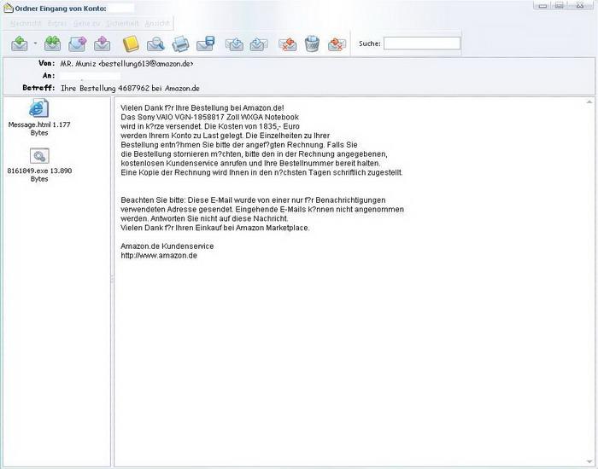Open the Reply options dropdown arrow
598x469 pixels.
tap(35, 43)
